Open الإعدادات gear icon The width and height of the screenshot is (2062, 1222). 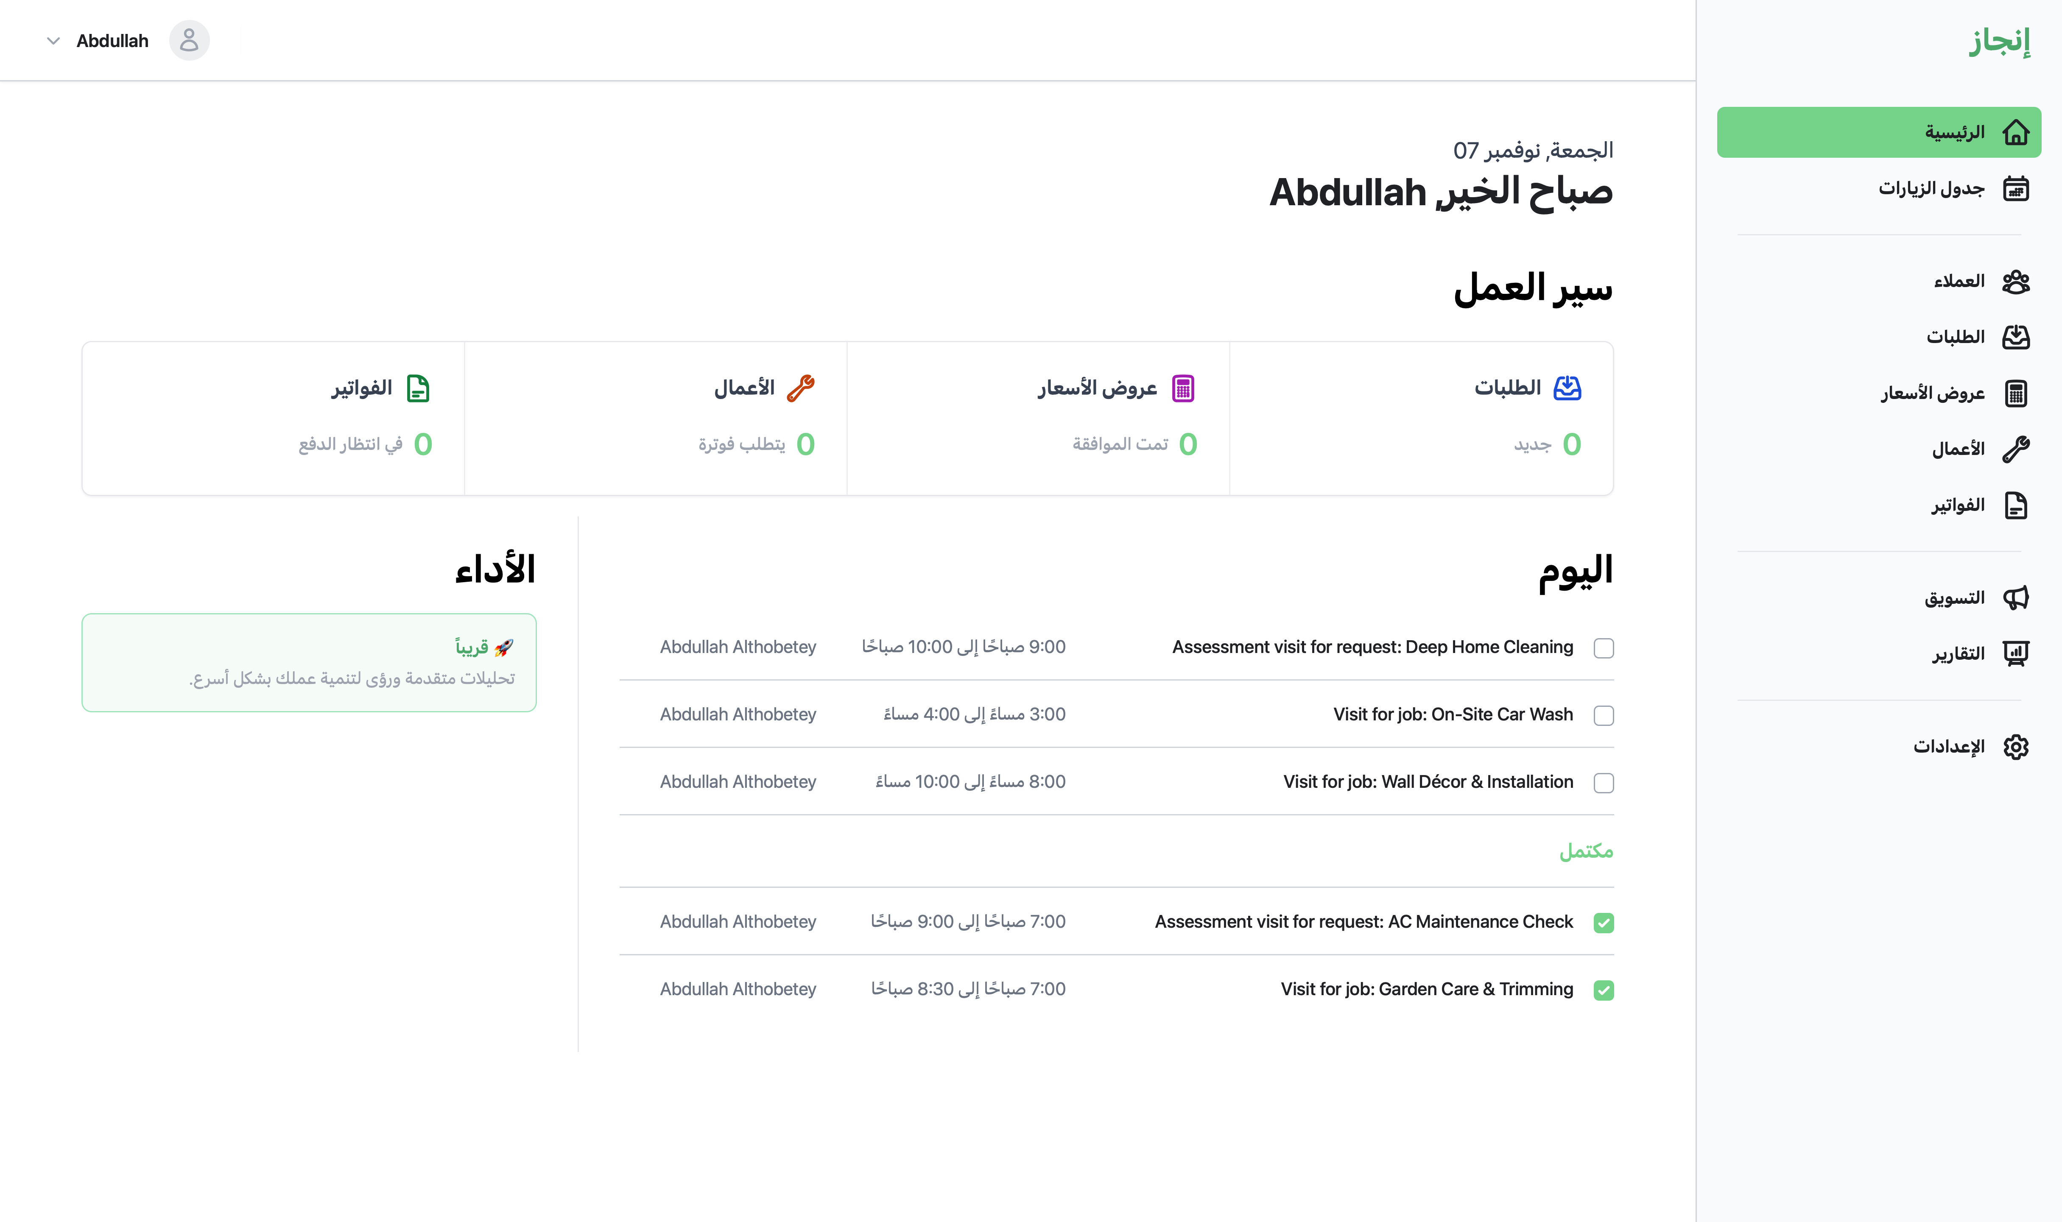point(2016,746)
